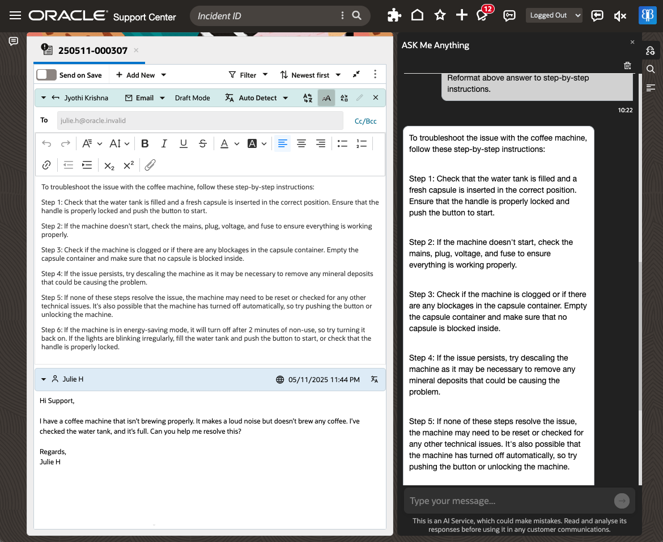Open search options three-dot menu
This screenshot has height=542, width=663.
342,16
